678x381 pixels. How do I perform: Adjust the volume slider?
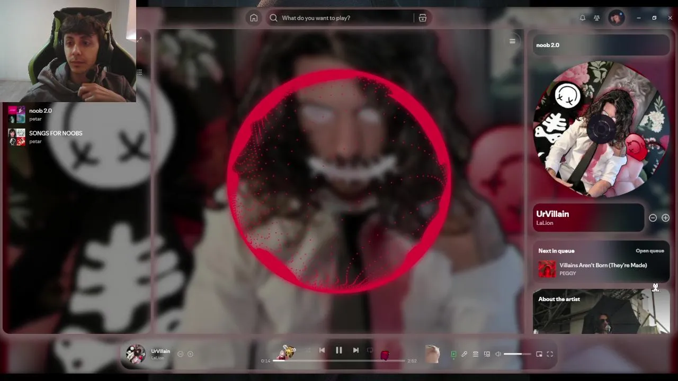click(518, 354)
